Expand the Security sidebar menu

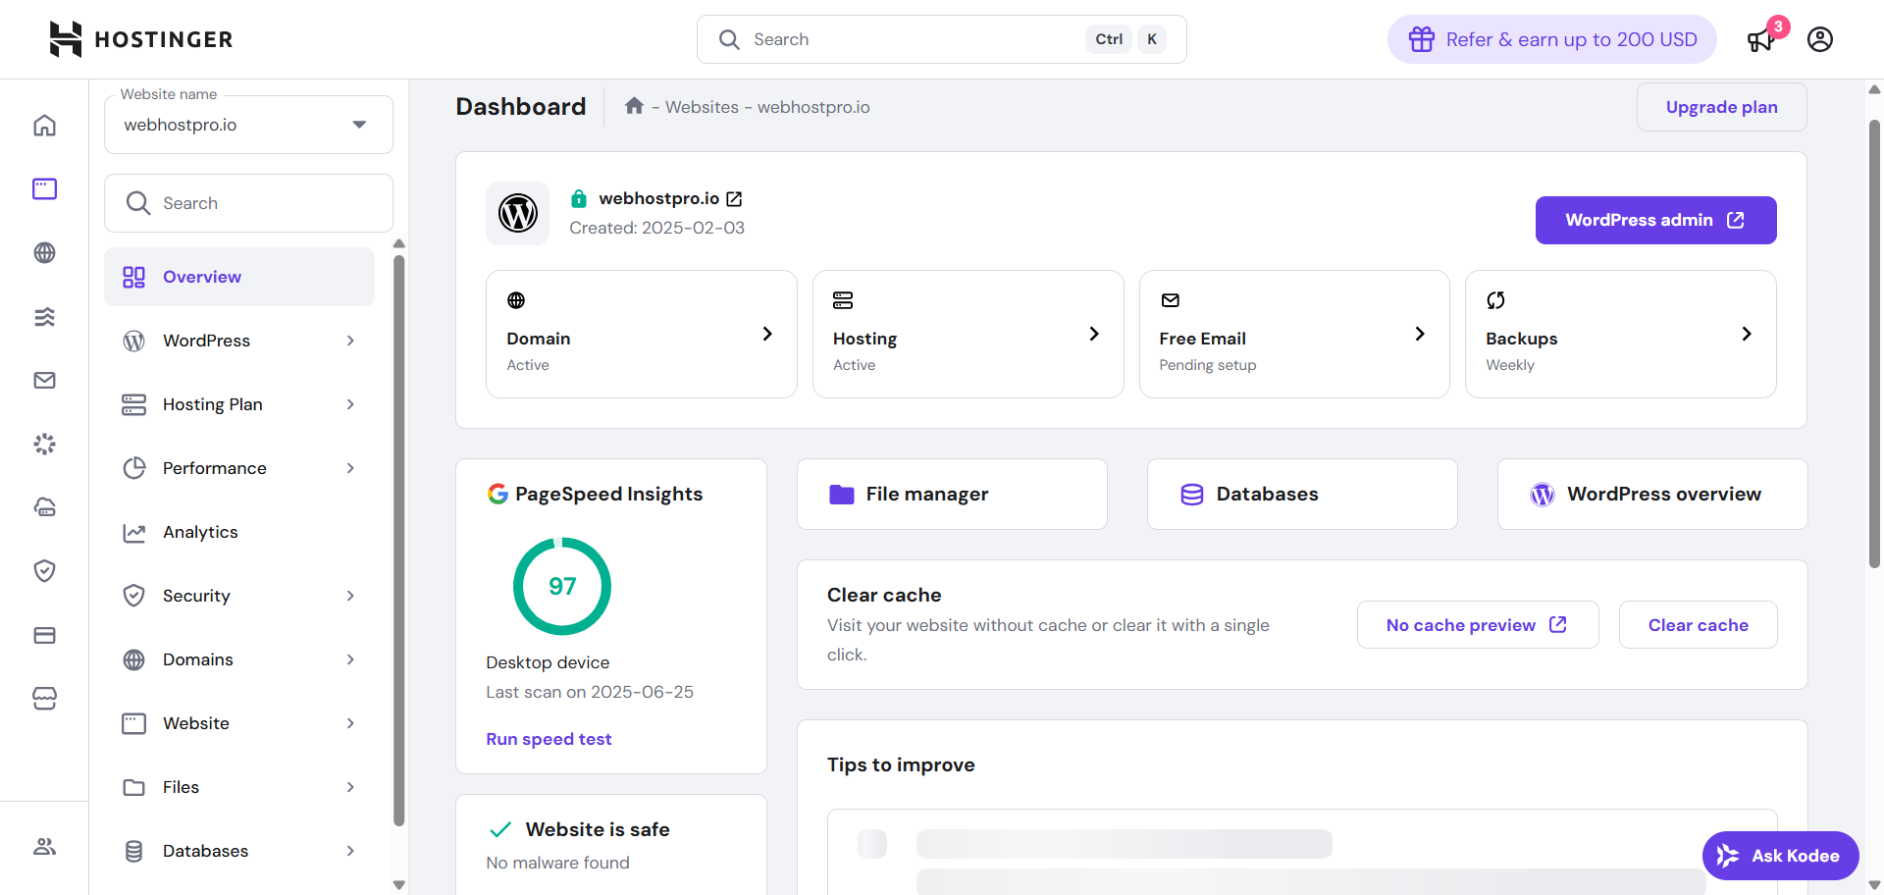point(239,596)
